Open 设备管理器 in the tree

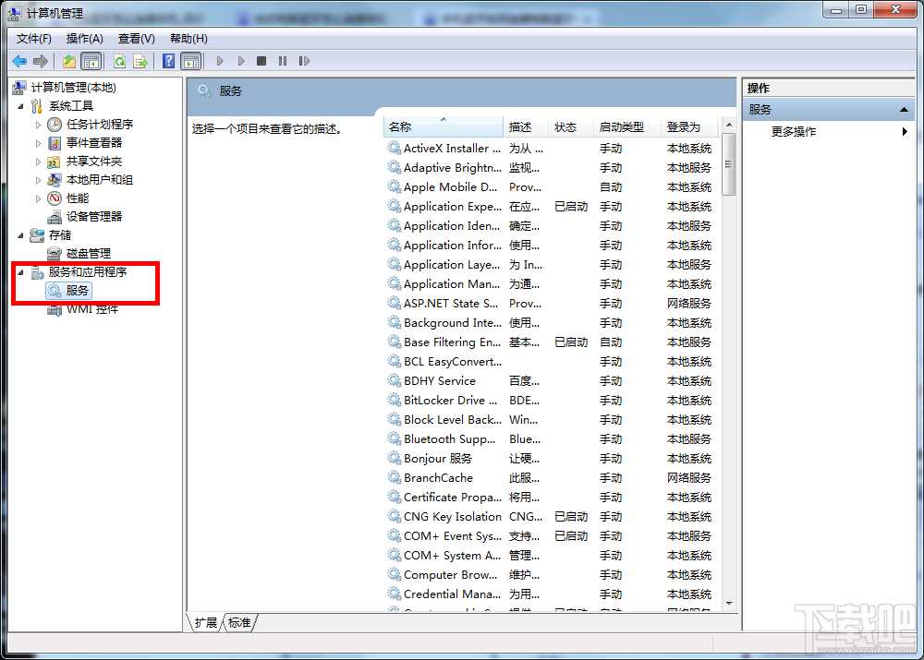(93, 216)
